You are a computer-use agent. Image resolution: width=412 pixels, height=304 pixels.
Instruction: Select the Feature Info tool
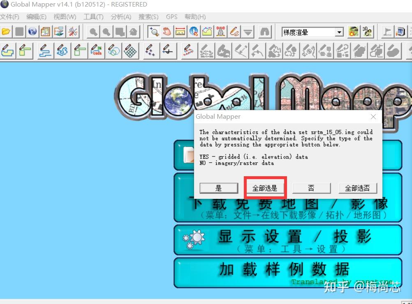193,32
